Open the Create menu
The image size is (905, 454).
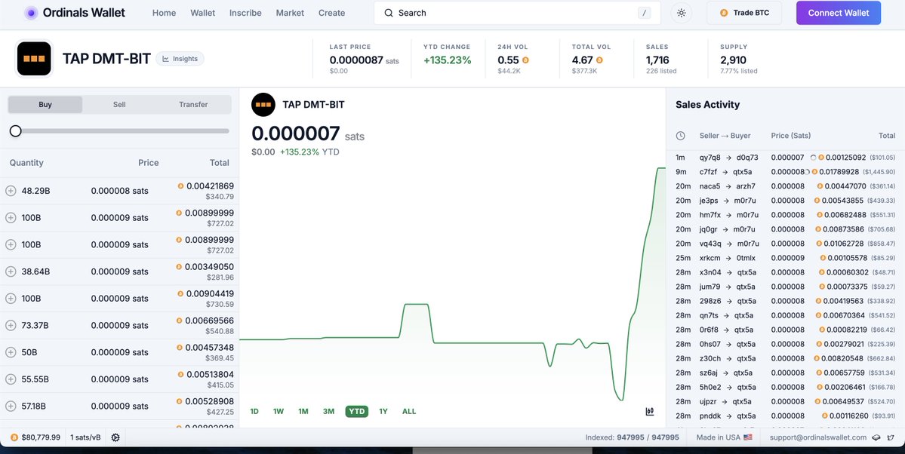coord(332,13)
